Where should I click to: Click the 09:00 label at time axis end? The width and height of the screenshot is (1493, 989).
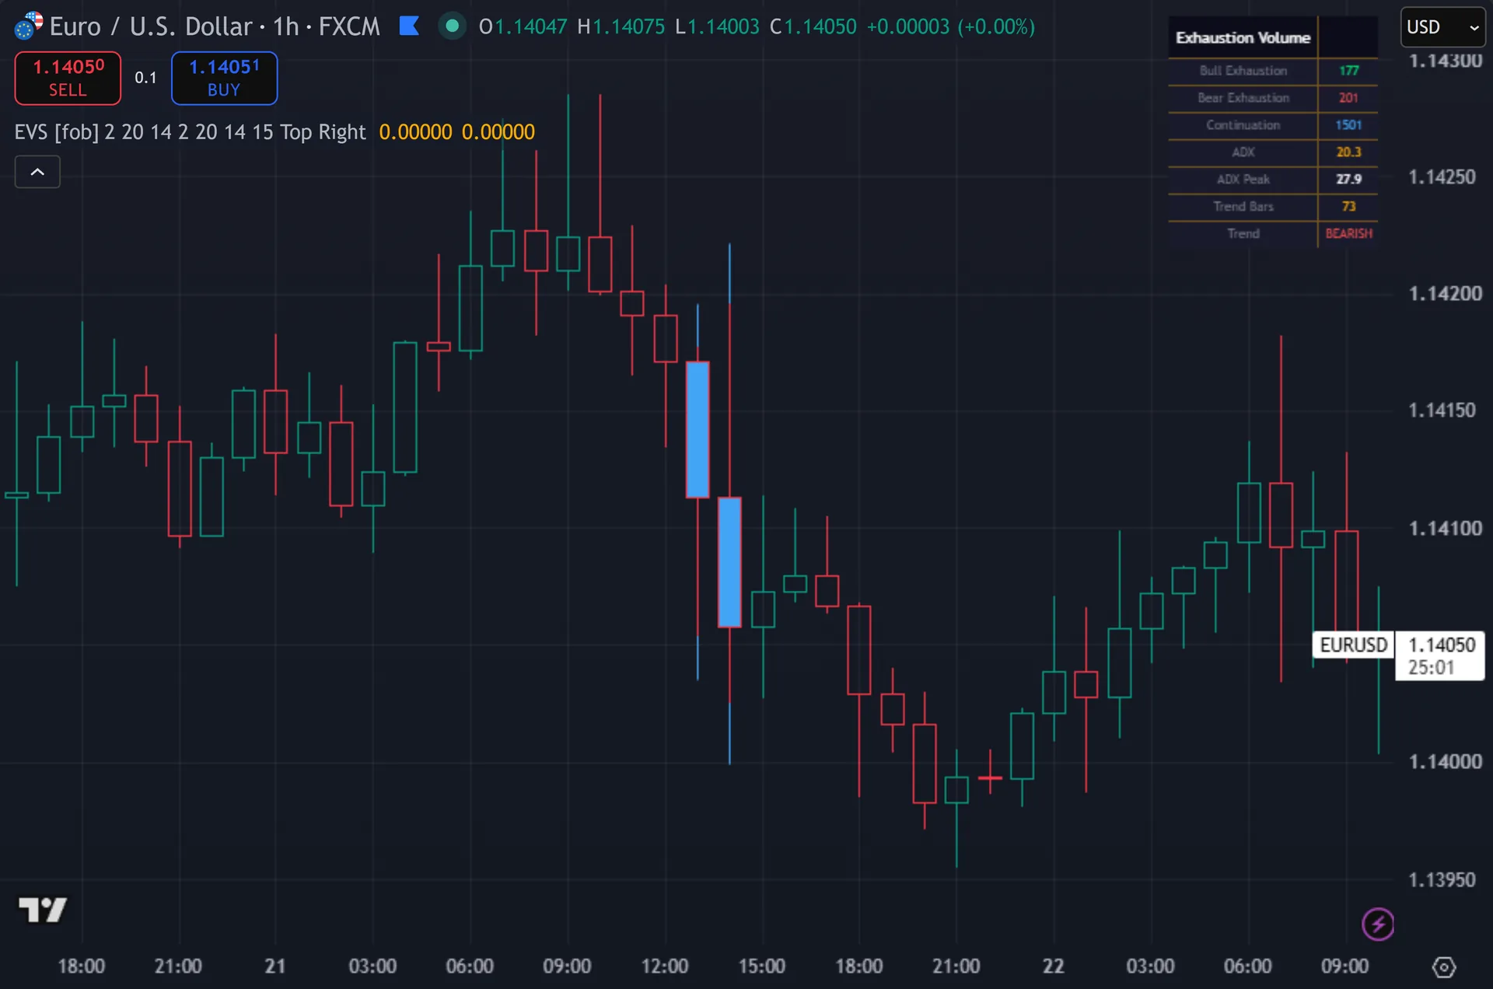point(1345,966)
